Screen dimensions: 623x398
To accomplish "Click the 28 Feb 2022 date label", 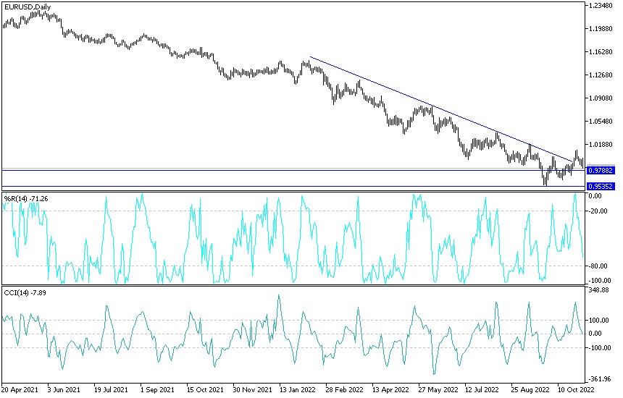I will tap(345, 389).
